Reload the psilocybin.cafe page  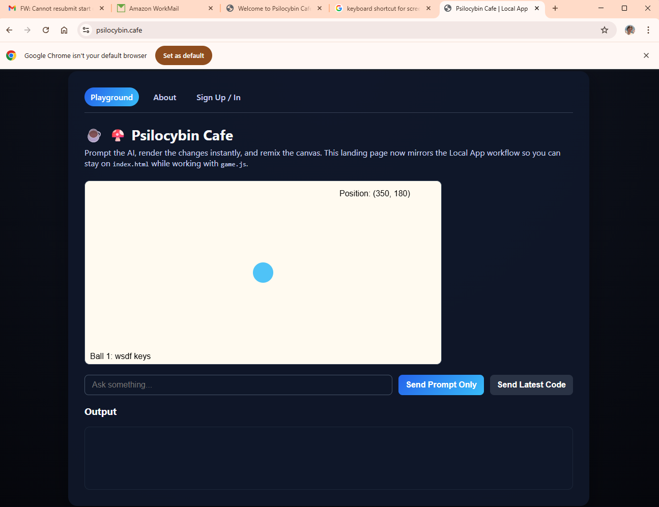pos(45,30)
